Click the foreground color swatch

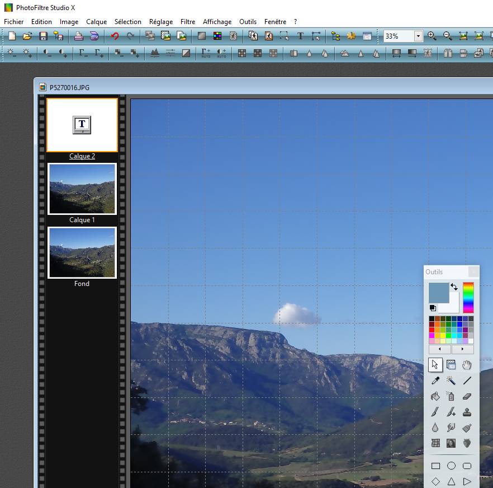438,292
